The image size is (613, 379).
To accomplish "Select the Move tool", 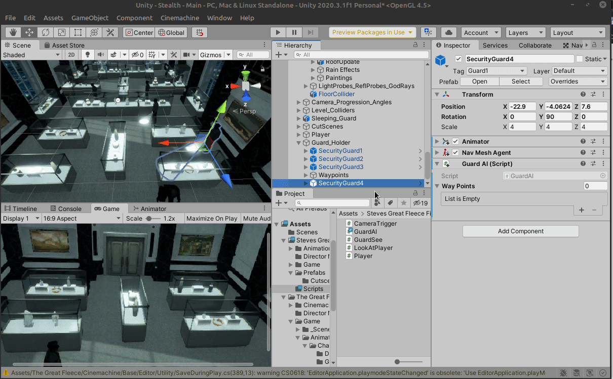I will pyautogui.click(x=29, y=32).
